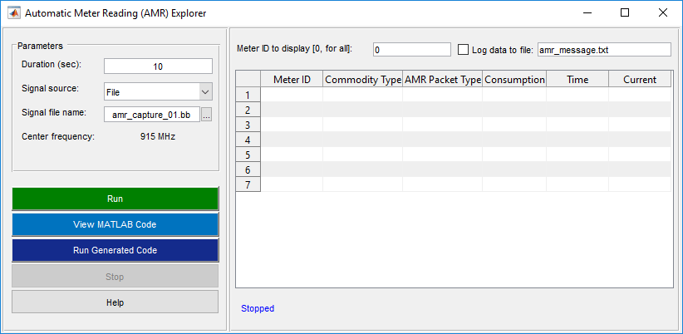Start the Run button
This screenshot has width=683, height=334.
coord(115,199)
